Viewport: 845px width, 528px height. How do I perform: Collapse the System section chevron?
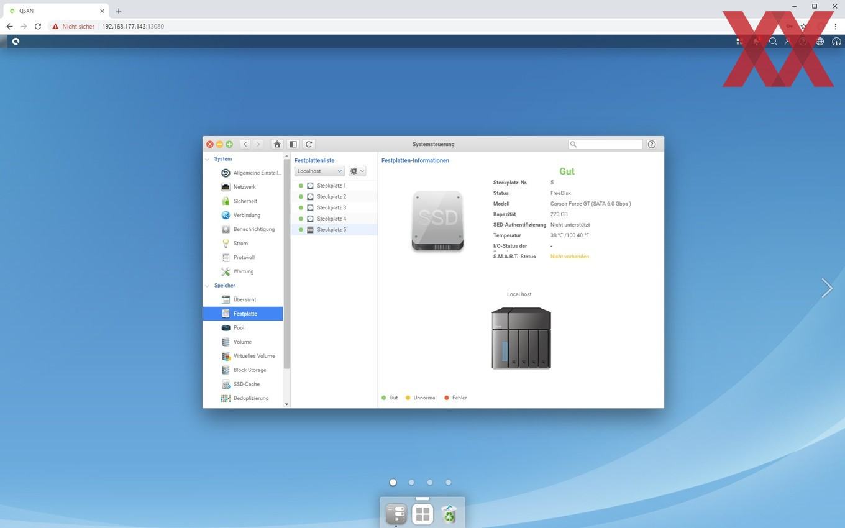(208, 159)
